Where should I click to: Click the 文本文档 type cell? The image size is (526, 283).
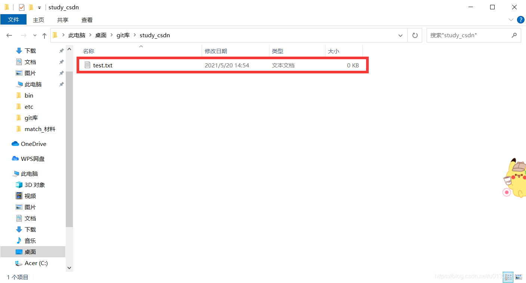click(283, 65)
